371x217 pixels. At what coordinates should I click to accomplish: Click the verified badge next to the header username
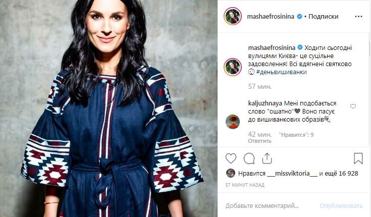pyautogui.click(x=299, y=16)
